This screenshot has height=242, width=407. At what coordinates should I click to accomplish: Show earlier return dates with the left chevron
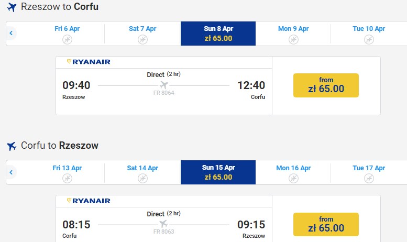click(11, 172)
